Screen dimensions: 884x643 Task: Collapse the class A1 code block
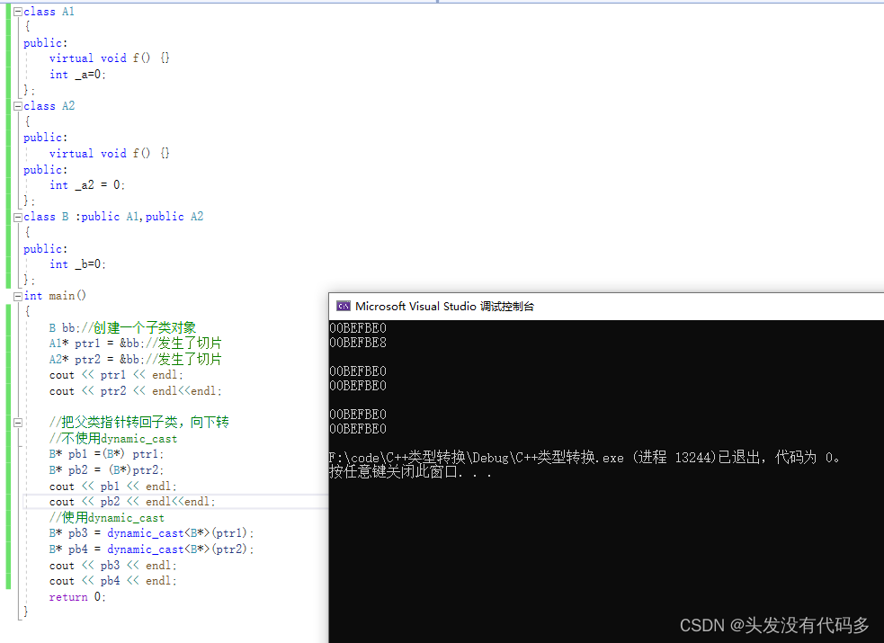18,12
